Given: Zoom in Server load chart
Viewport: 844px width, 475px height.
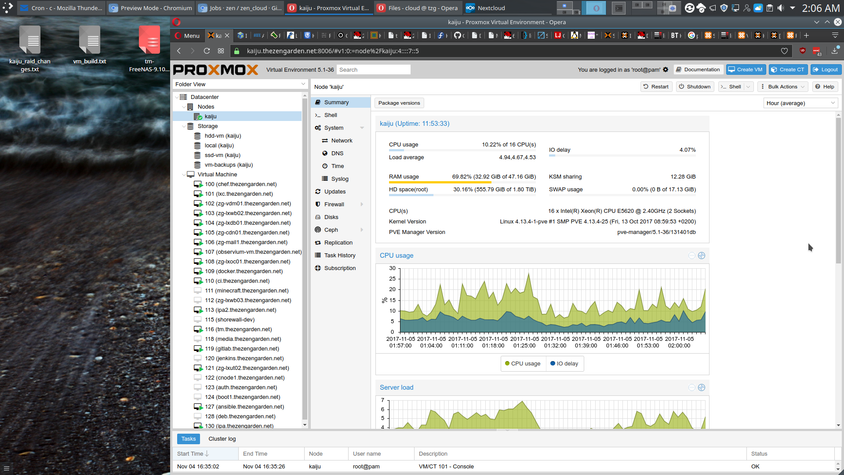Looking at the screenshot, I should 702,387.
